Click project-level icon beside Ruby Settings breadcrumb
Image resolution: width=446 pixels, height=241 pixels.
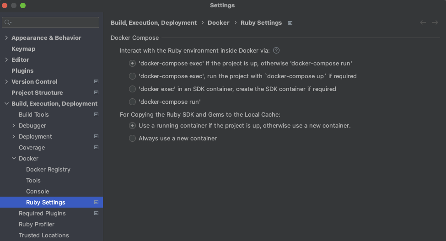coord(290,23)
